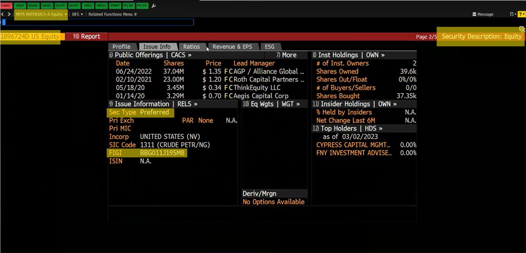
Task: Click the Sec Type Preferred field
Action: (141, 112)
